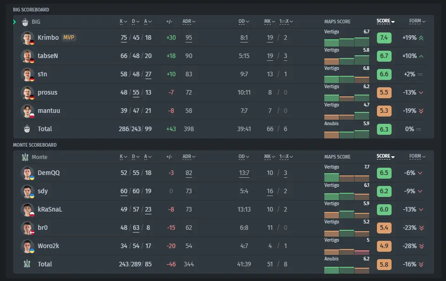Image resolution: width=446 pixels, height=281 pixels.
Task: Open tabseN's player avatar
Action: coord(27,56)
